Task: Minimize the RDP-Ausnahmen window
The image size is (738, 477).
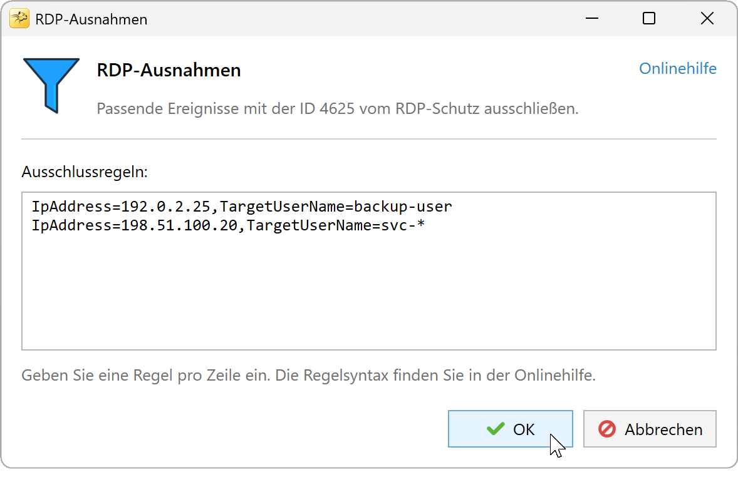Action: coord(592,19)
